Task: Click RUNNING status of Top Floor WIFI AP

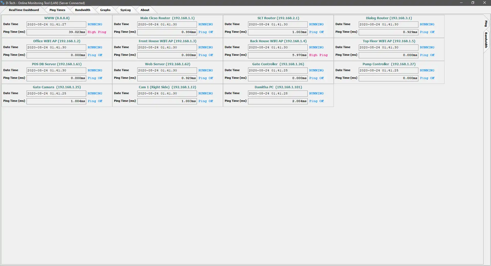Action: coord(427,48)
